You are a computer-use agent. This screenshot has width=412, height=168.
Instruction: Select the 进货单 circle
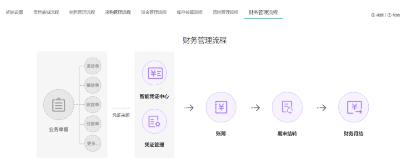click(93, 66)
